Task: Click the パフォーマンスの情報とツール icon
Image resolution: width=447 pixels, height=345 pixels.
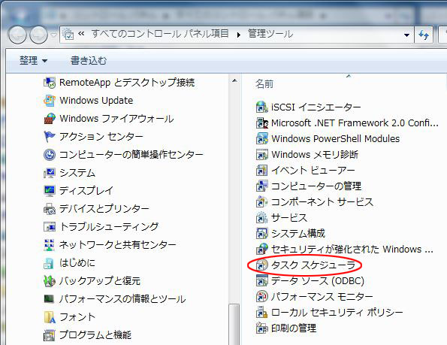Action: (x=50, y=299)
